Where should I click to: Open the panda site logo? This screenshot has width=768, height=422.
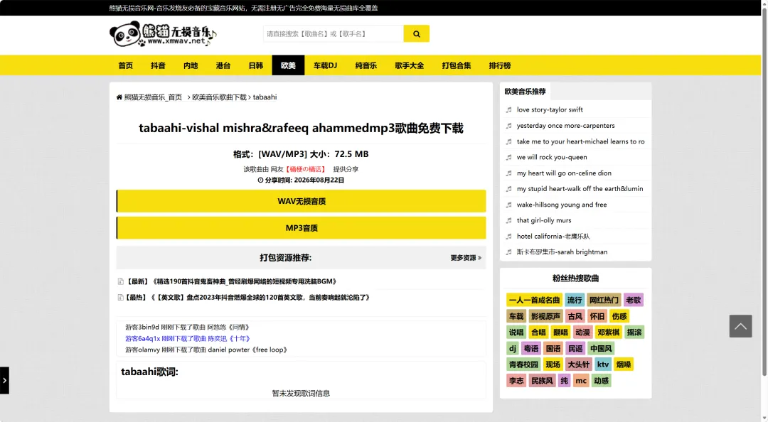click(163, 34)
